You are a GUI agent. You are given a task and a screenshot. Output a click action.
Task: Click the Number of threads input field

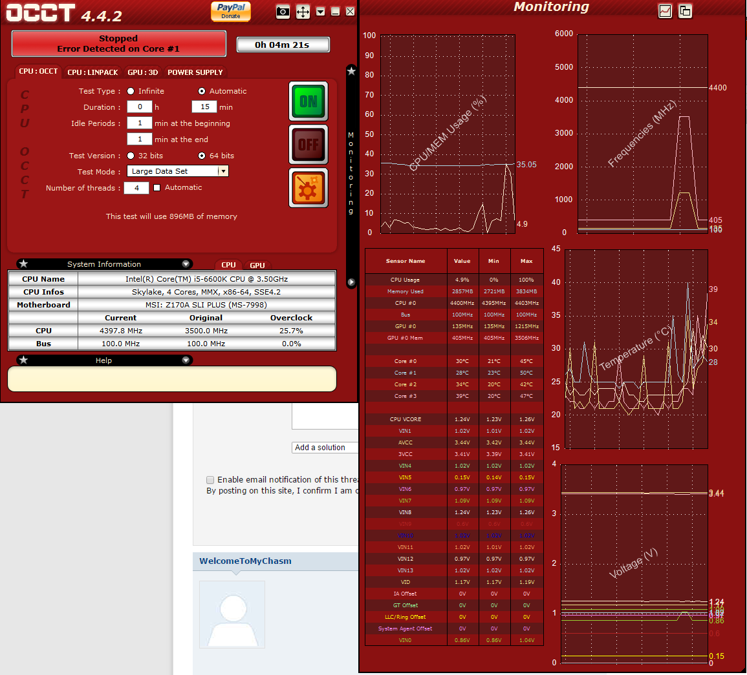(136, 188)
